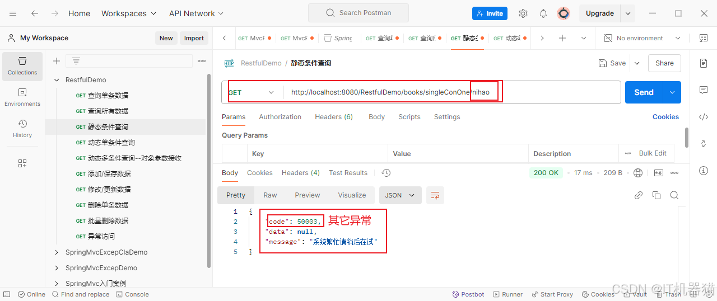717x301 pixels.
Task: Open the request info icon
Action: 704,171
